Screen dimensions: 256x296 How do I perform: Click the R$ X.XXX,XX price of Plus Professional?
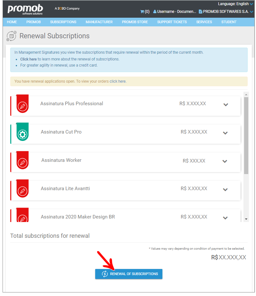193,104
